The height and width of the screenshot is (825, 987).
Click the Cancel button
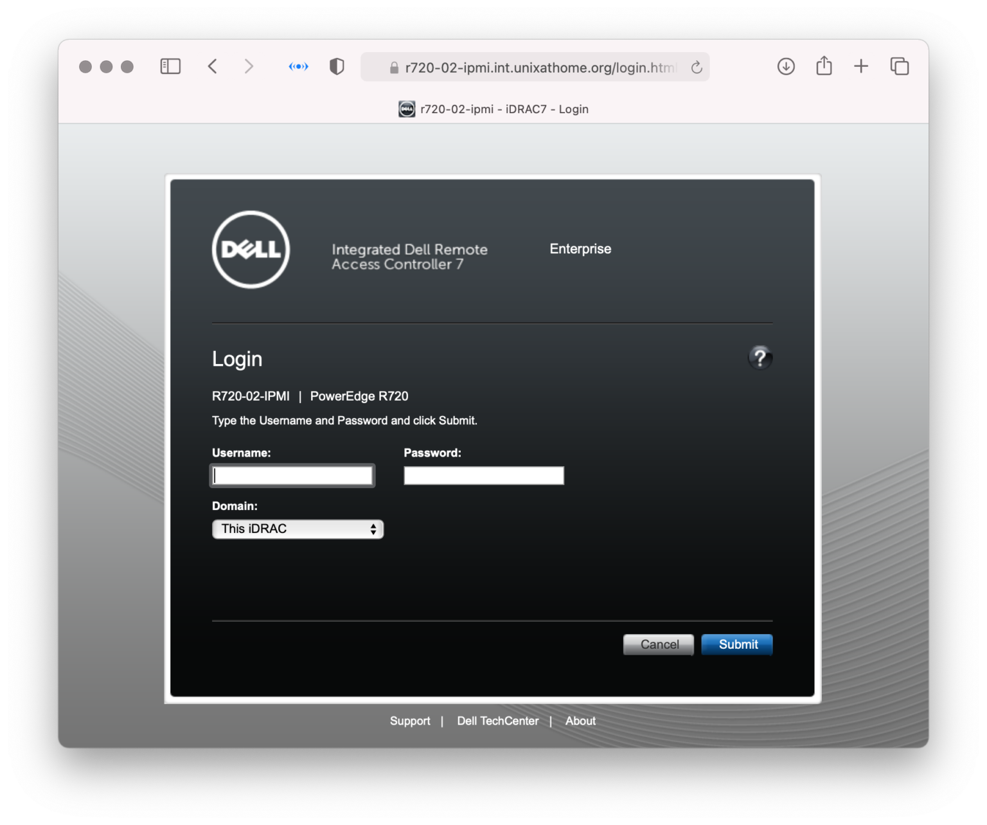pos(659,644)
